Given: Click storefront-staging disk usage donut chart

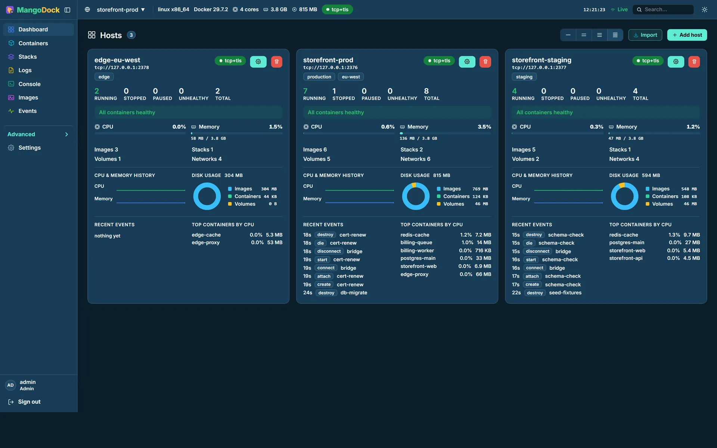Looking at the screenshot, I should click(x=624, y=196).
